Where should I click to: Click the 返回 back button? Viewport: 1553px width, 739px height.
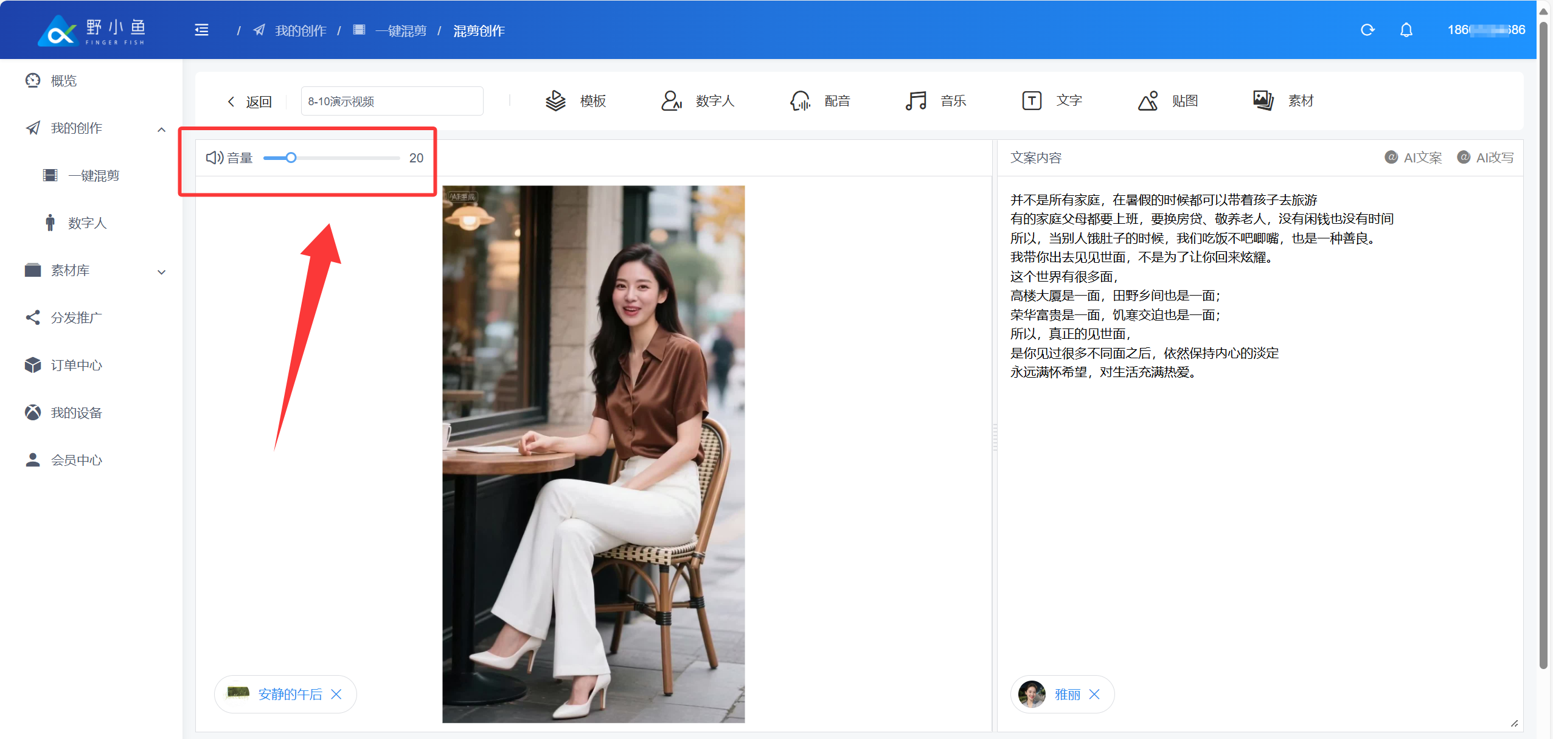(250, 102)
